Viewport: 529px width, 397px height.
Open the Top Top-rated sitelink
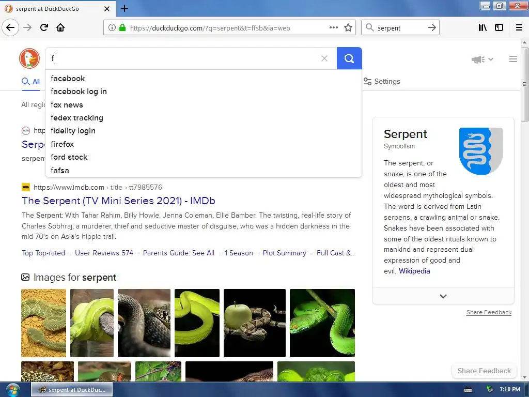point(43,253)
